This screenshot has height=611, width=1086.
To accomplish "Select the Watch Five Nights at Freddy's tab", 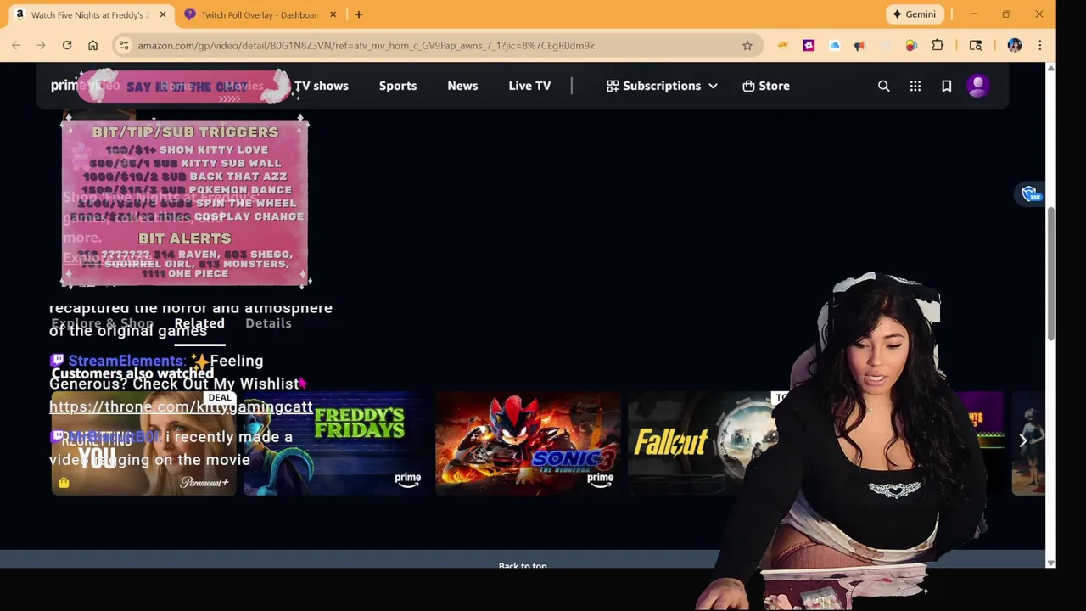I will pyautogui.click(x=89, y=14).
